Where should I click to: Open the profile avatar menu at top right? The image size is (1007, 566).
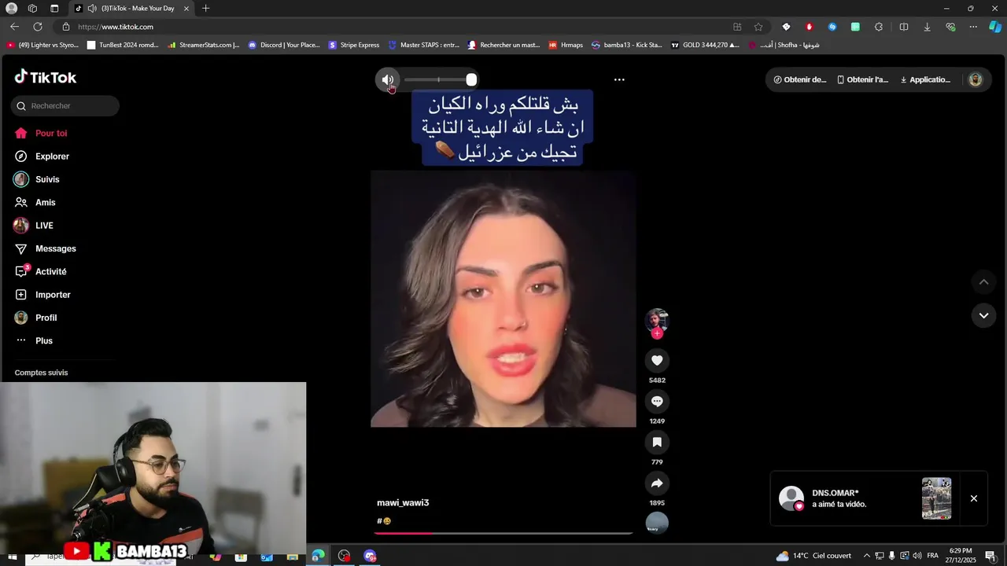tap(976, 79)
